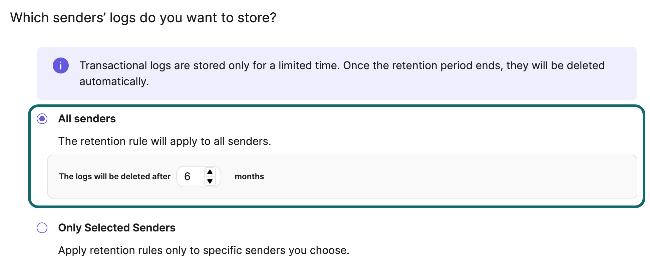Click 'The retention rule will apply to all senders'

coord(165,141)
